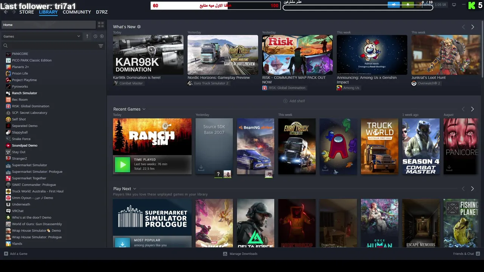Click the search magnifier icon in sidebar

tap(5, 46)
